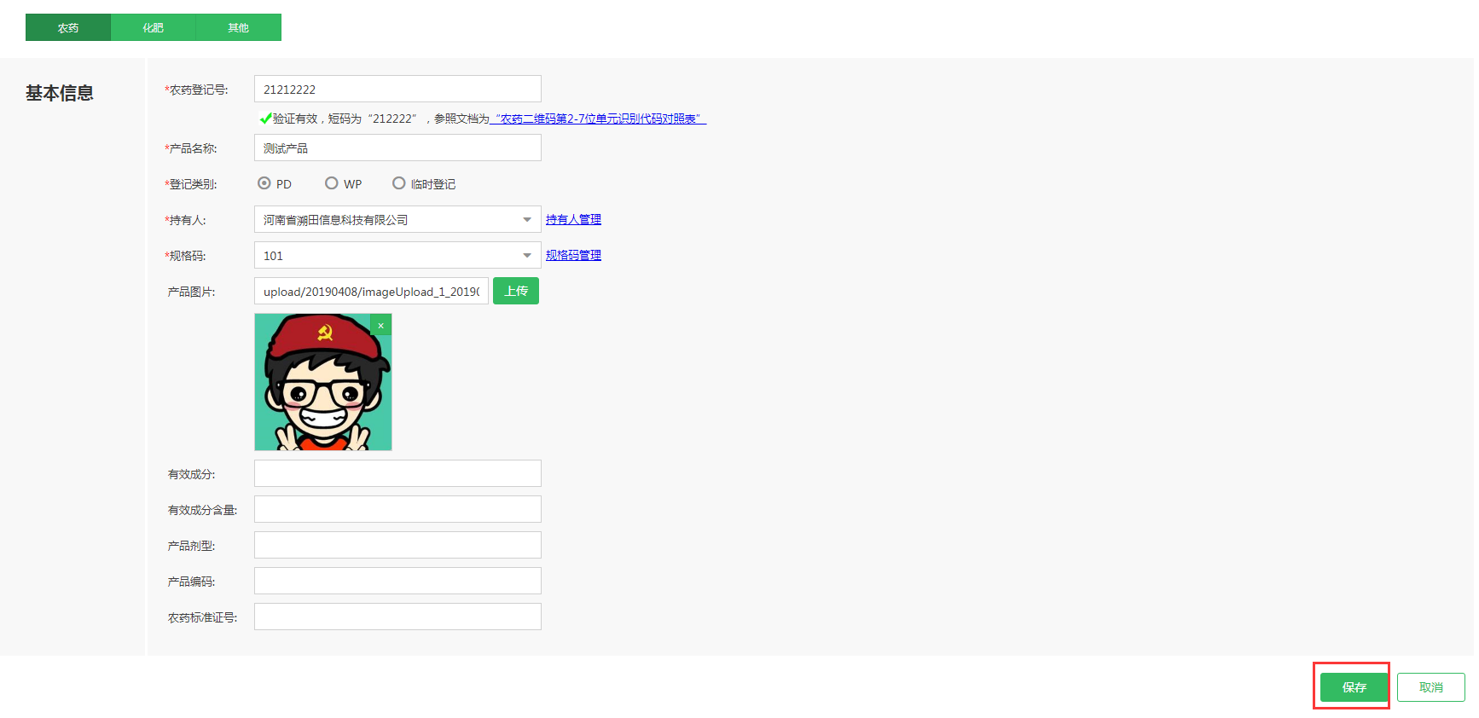Focus the 有效成分 input field

[397, 474]
